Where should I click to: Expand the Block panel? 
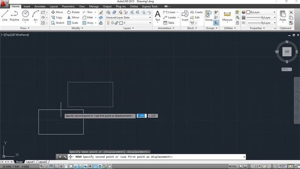pos(192,28)
